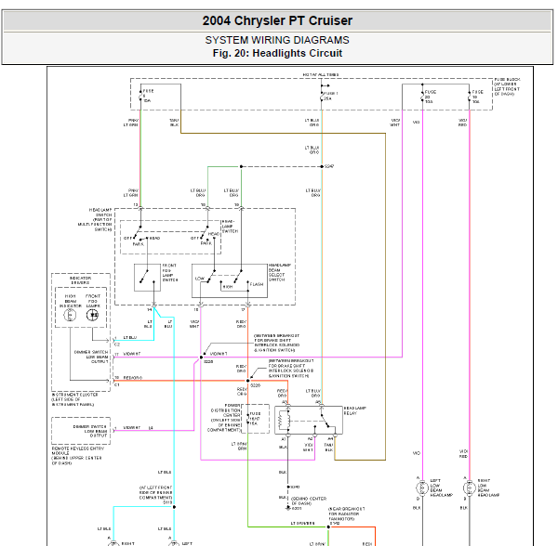
Task: Click the S226 splice dot
Action: [x=248, y=381]
